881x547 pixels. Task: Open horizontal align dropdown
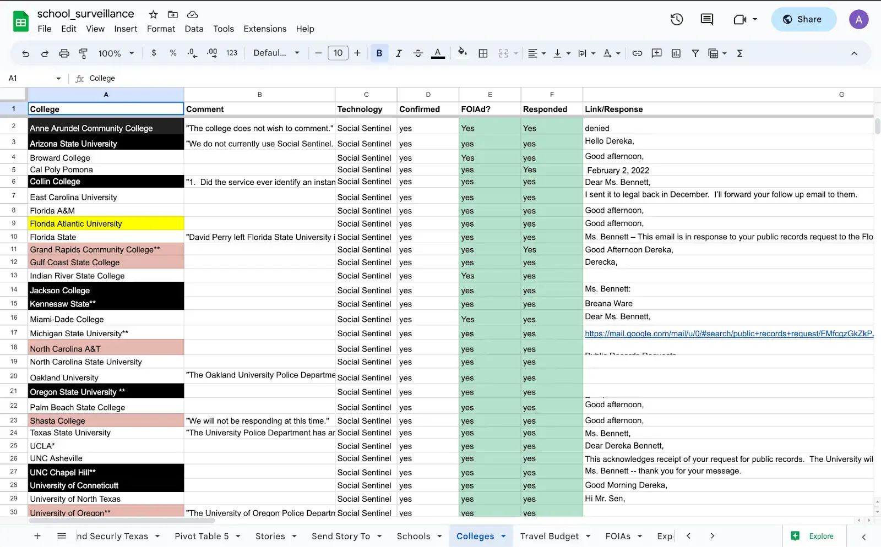(536, 53)
